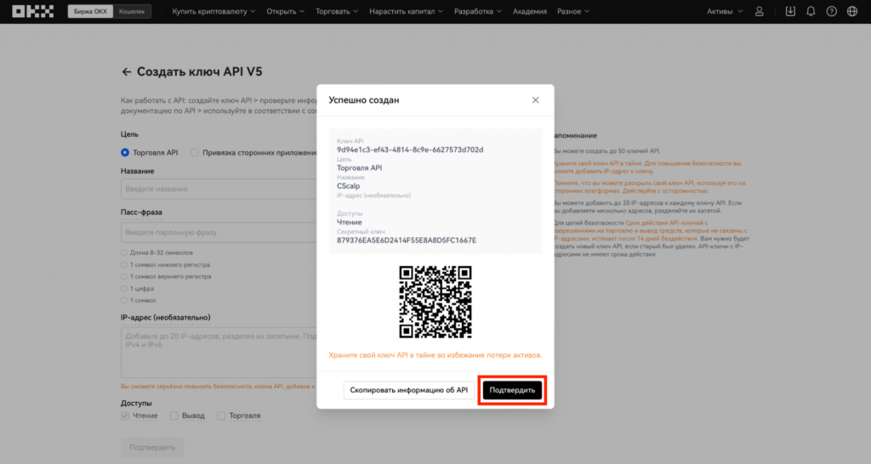Select the Торговля API radio button
Screen dimensions: 871x464
tap(125, 153)
